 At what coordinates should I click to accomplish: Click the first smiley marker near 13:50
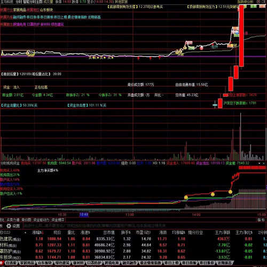[x=186, y=198]
